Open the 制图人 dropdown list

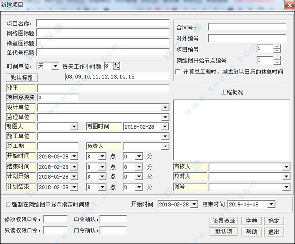(74, 127)
